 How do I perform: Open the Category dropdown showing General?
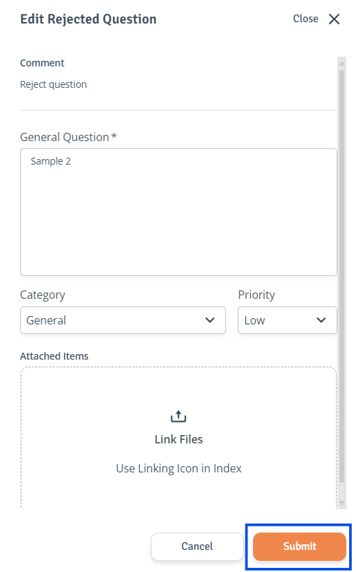point(123,320)
